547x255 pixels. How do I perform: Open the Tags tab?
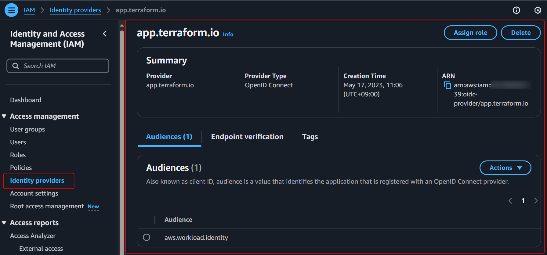310,137
